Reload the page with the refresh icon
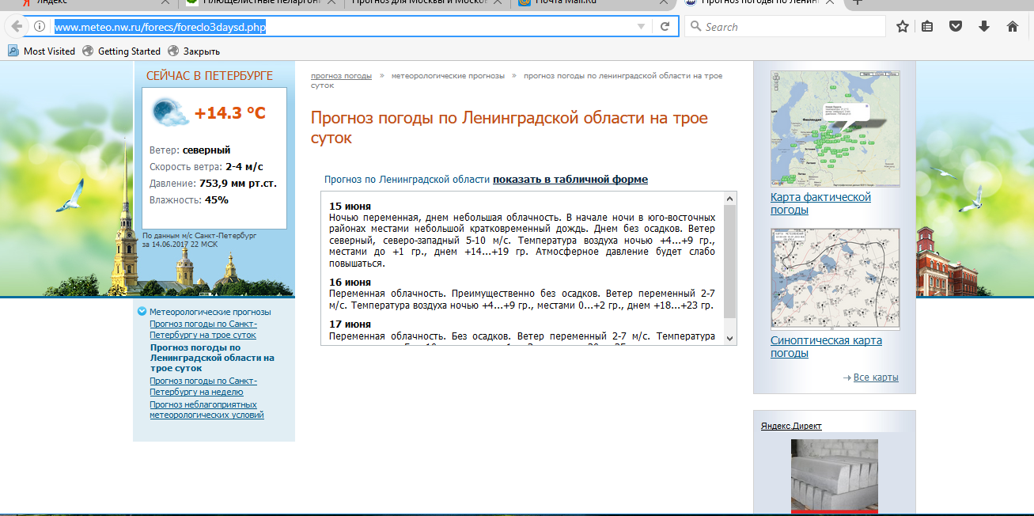1034x516 pixels. coord(665,27)
